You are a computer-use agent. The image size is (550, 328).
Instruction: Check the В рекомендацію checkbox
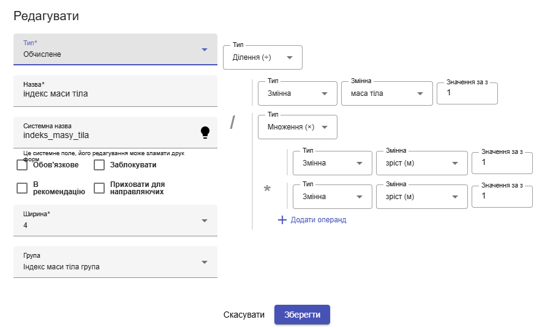pos(22,188)
